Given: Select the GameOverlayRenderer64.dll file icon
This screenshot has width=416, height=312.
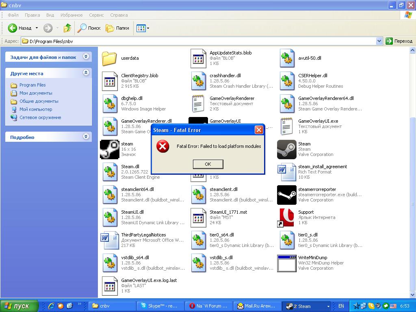Looking at the screenshot, I should 287,104.
